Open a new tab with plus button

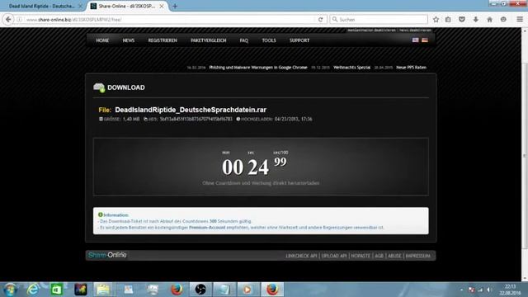(175, 6)
